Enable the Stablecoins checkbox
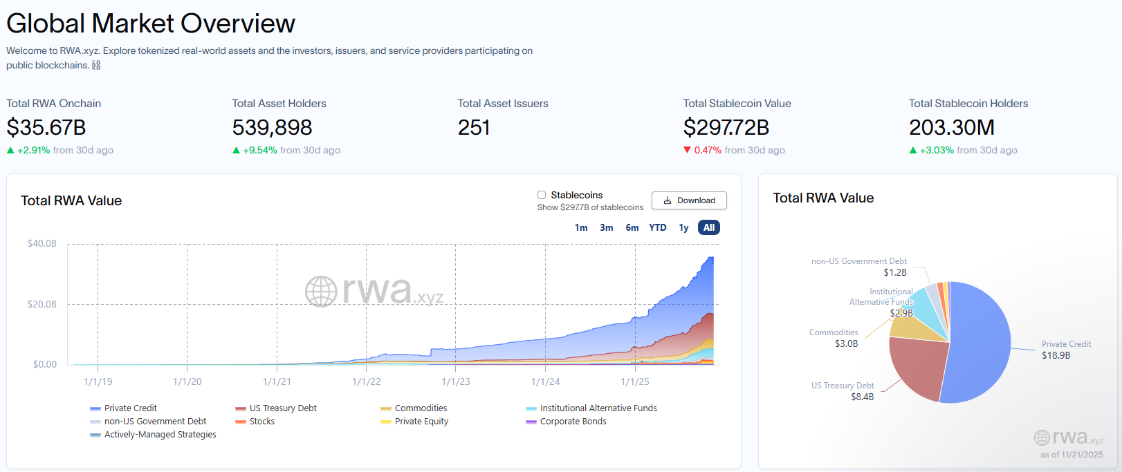This screenshot has height=472, width=1122. pyautogui.click(x=542, y=195)
